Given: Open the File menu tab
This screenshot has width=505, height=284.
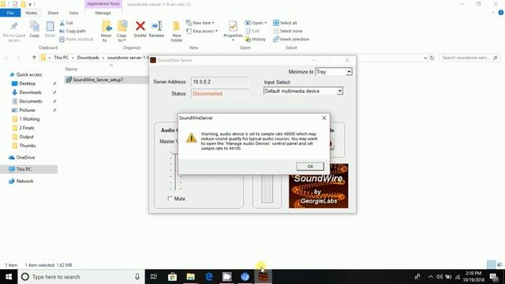Looking at the screenshot, I should point(10,13).
